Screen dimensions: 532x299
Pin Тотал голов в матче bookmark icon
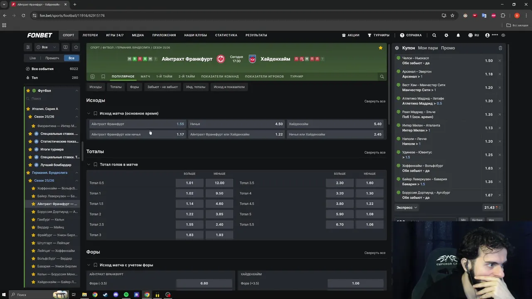coord(95,164)
